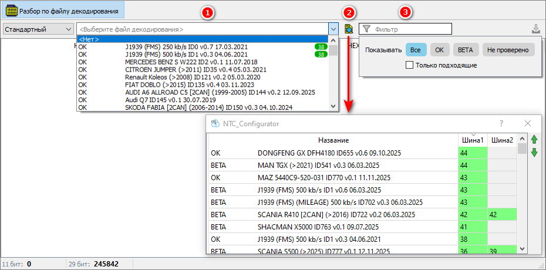This screenshot has height=270, width=546.
Task: Click green down arrow in NTC_Configurator
Action: click(534, 153)
